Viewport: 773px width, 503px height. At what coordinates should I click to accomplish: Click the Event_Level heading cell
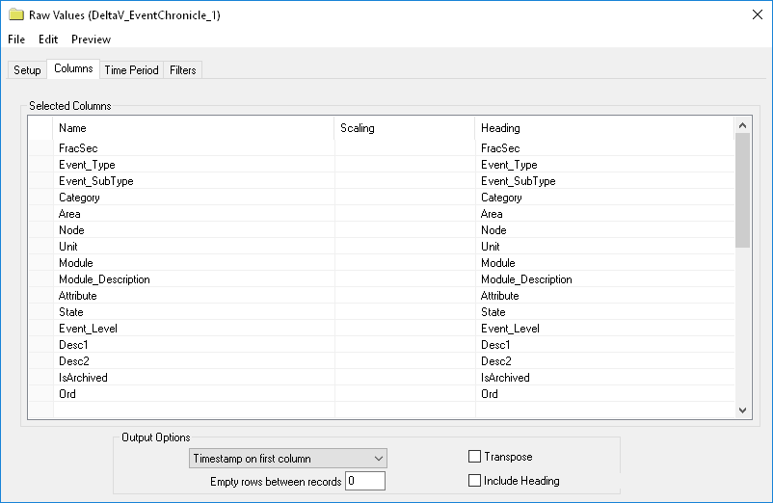coord(605,329)
